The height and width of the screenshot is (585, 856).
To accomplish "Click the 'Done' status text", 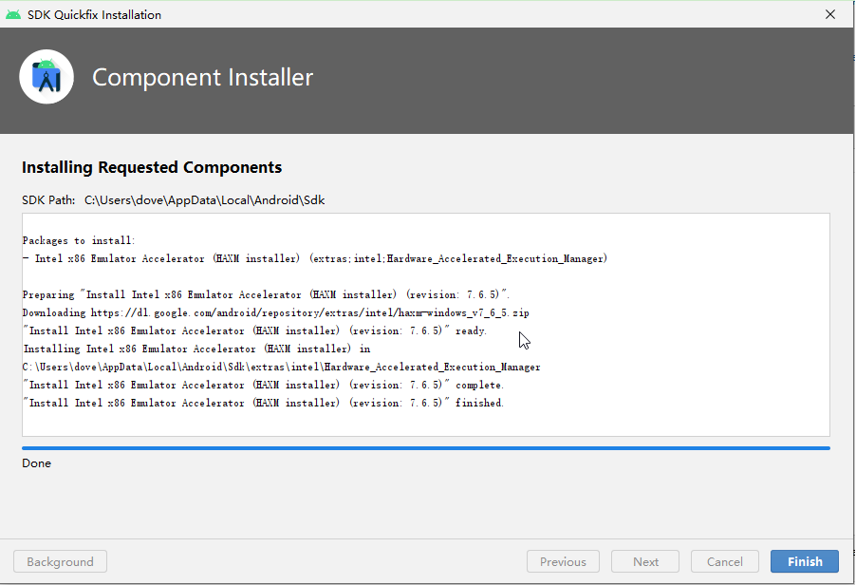I will (37, 463).
